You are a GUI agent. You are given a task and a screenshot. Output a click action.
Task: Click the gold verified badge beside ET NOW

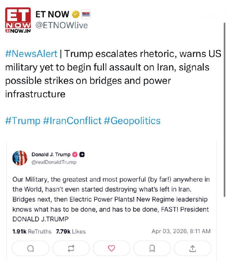(76, 14)
